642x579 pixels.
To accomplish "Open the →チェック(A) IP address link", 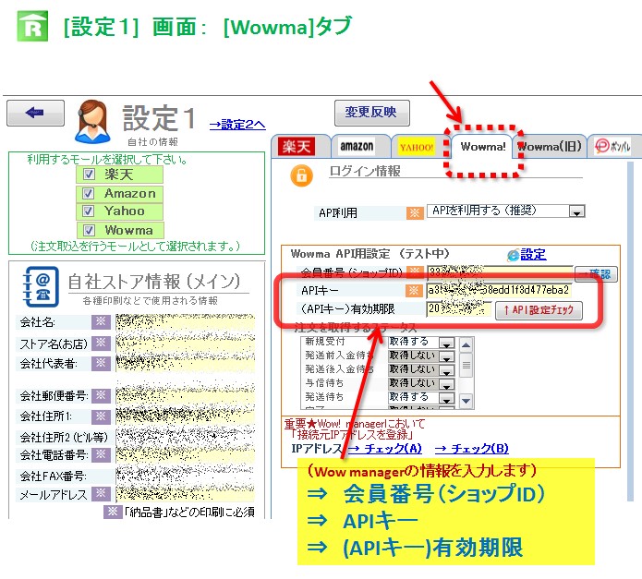I will coord(385,449).
